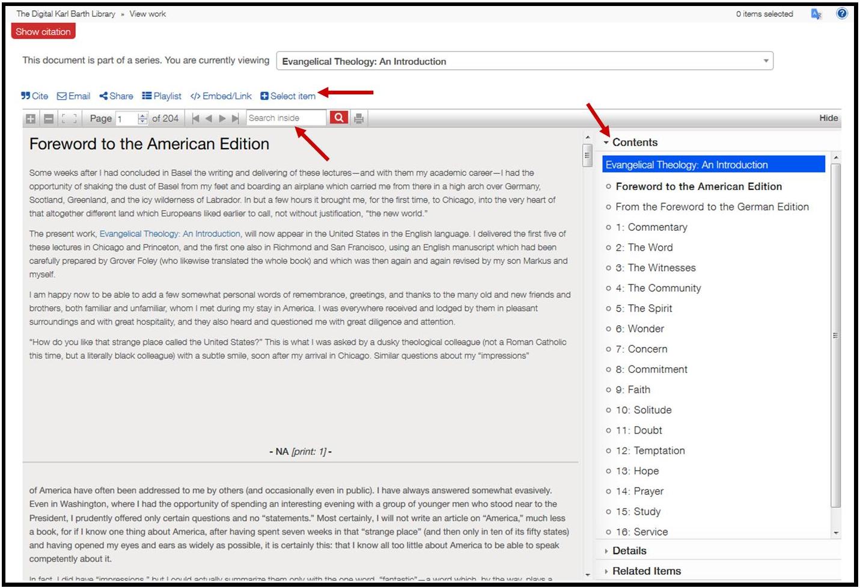
Task: Click the View work breadcrumb
Action: pyautogui.click(x=148, y=14)
